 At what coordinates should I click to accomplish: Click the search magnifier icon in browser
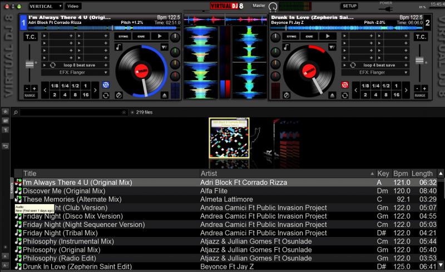coord(16,112)
